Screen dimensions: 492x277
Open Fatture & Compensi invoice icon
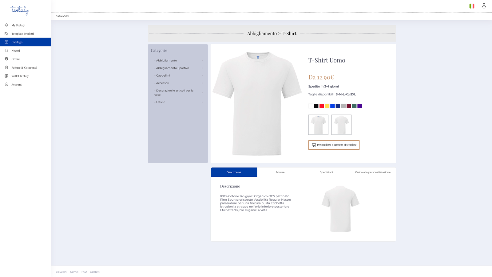[x=6, y=67]
